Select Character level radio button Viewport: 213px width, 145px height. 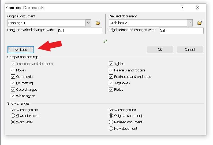pos(13,116)
